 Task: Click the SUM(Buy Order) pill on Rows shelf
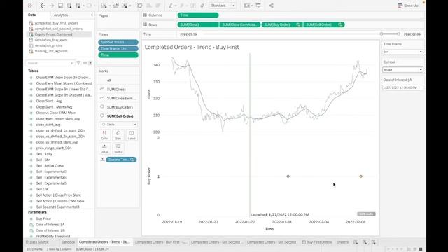pyautogui.click(x=281, y=25)
